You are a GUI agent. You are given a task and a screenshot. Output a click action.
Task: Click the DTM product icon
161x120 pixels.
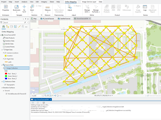[x=119, y=7]
